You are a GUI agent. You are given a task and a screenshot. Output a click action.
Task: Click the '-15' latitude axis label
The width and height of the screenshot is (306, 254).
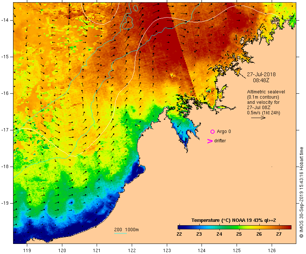[x=4, y=57]
